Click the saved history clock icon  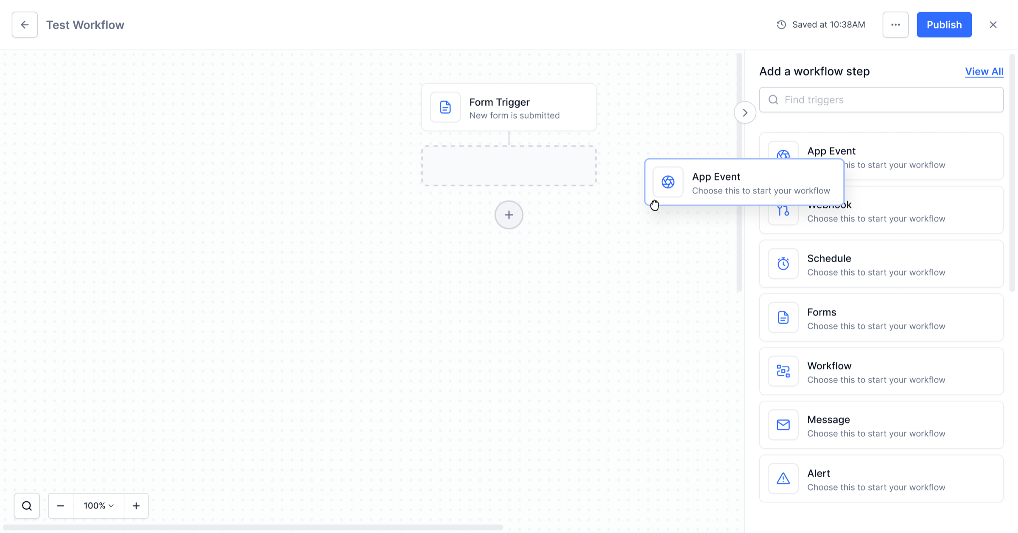click(781, 25)
